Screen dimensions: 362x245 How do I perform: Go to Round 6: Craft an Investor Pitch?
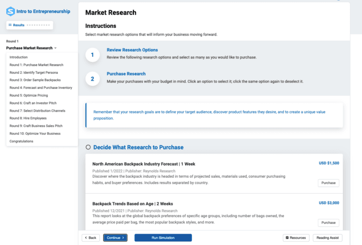tap(33, 103)
